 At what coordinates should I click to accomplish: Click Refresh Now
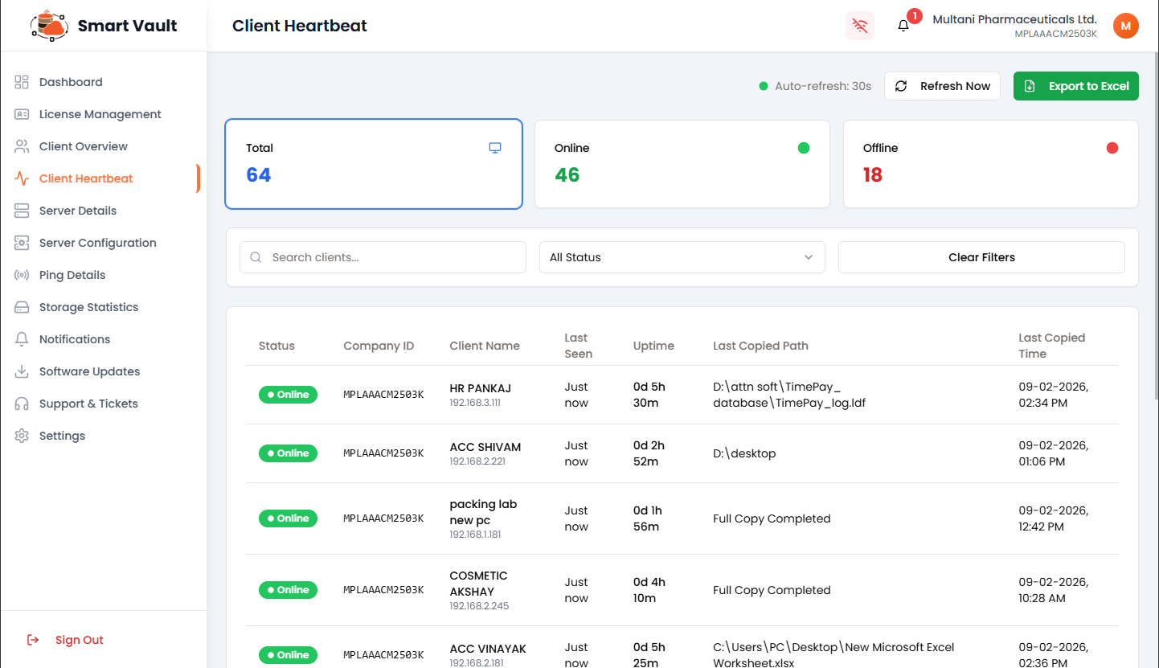(x=942, y=86)
